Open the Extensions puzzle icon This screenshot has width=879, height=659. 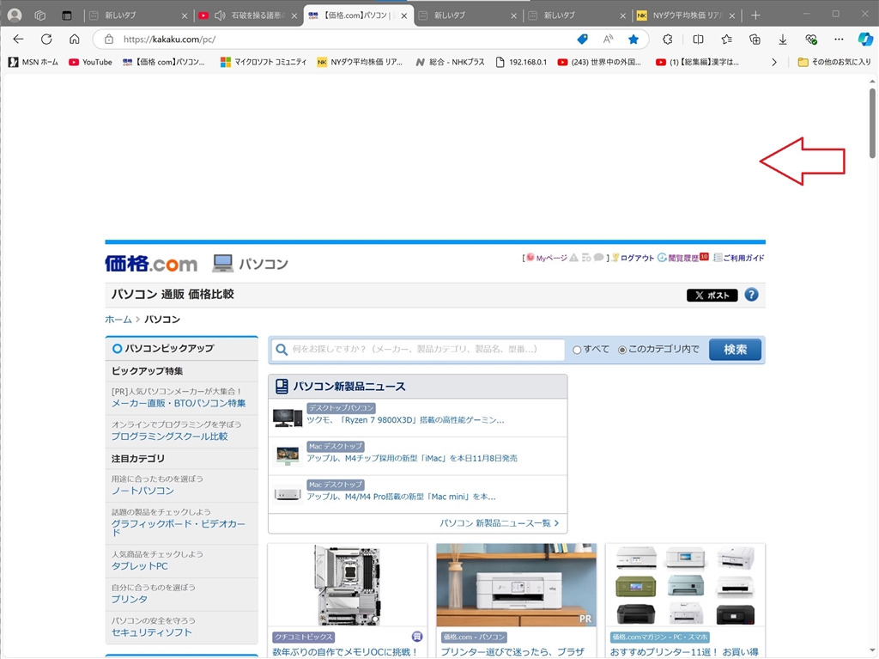[667, 40]
